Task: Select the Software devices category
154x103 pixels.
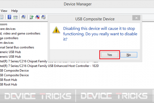Action: tap(8, 29)
